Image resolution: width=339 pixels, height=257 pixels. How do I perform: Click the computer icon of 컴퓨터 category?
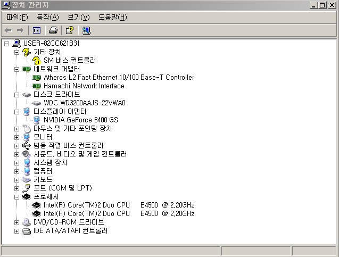[x=27, y=171]
